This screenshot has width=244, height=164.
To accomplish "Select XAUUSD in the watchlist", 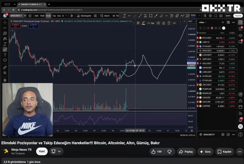I will [x=217, y=102].
